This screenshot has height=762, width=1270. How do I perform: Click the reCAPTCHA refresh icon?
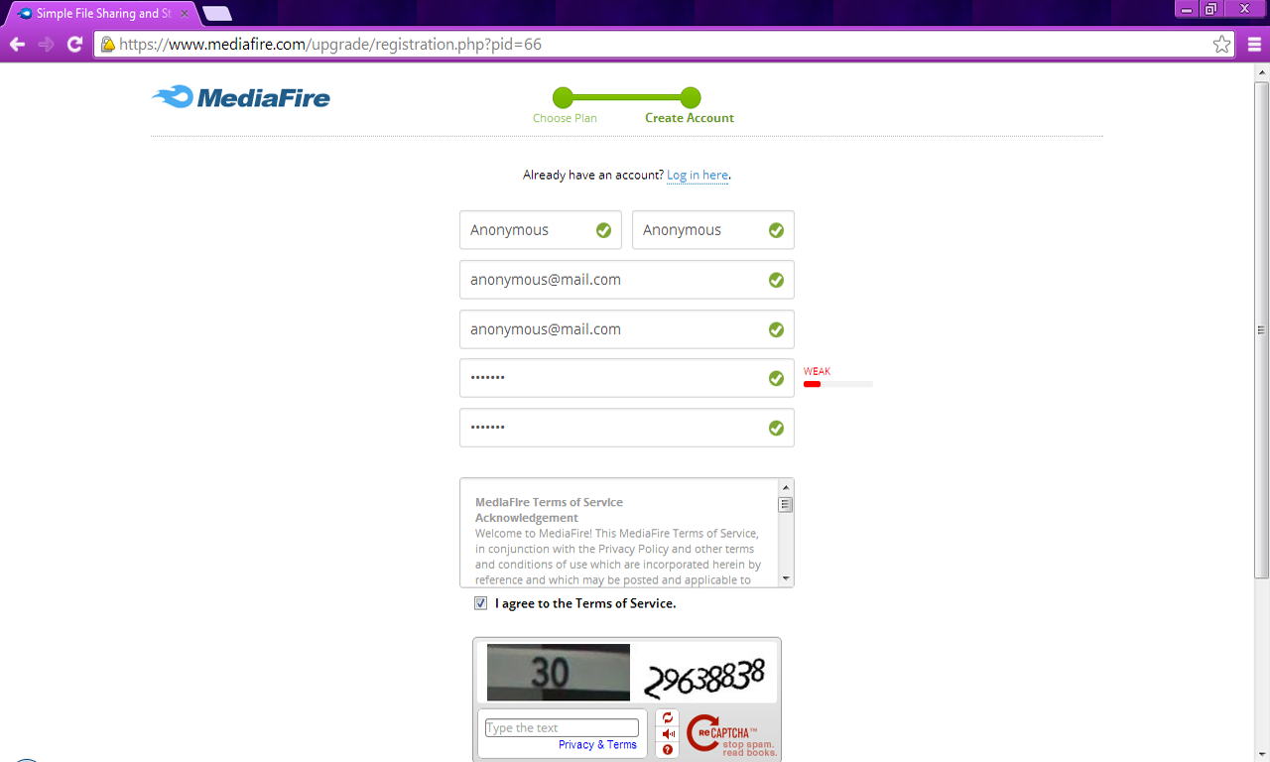tap(666, 715)
